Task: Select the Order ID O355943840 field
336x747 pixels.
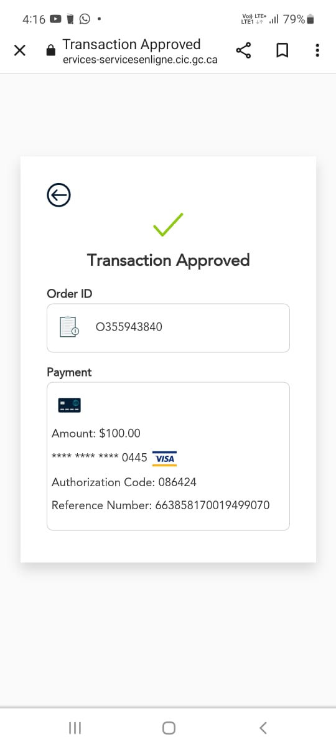Action: point(168,328)
